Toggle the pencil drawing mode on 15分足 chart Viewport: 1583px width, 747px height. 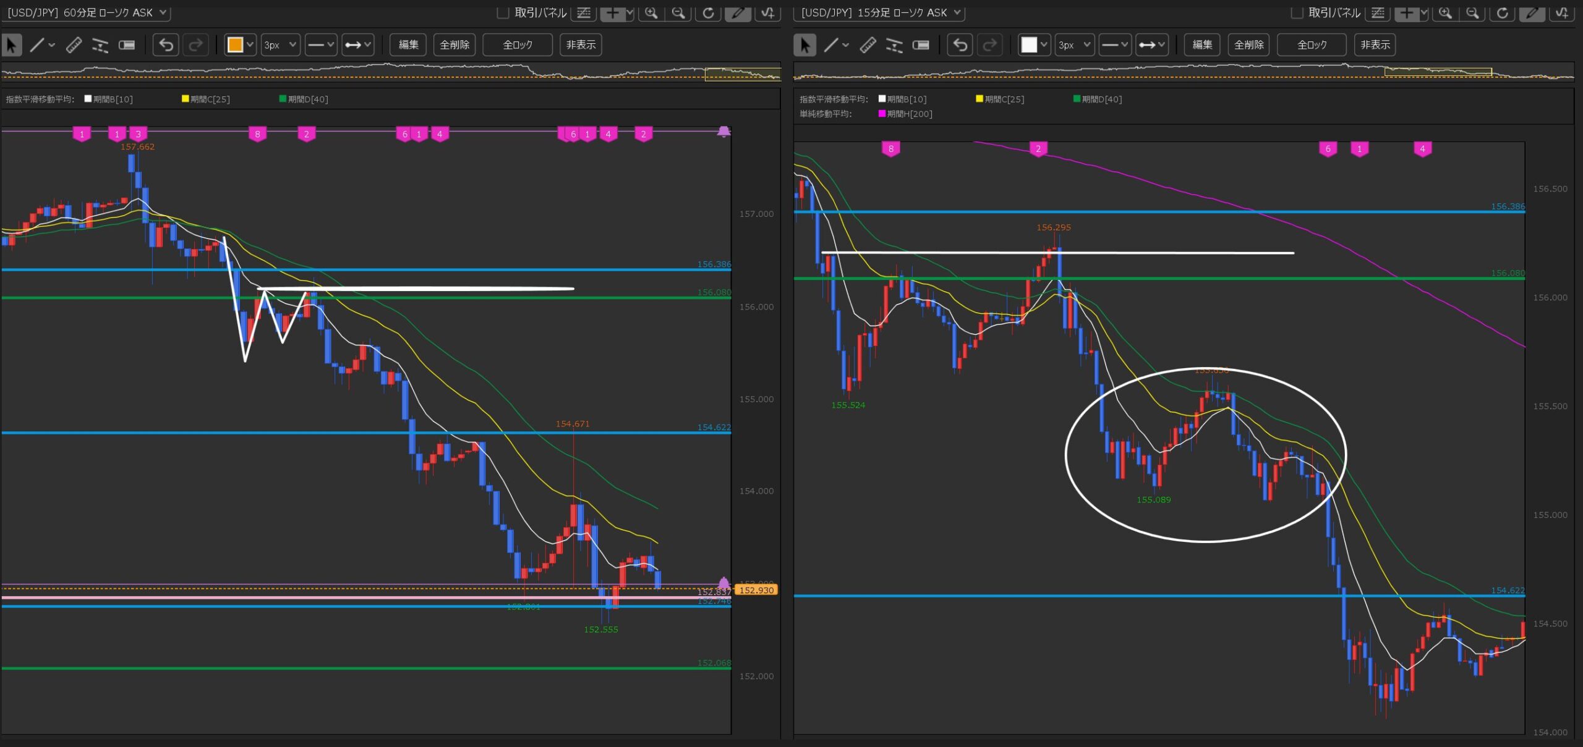click(1532, 12)
